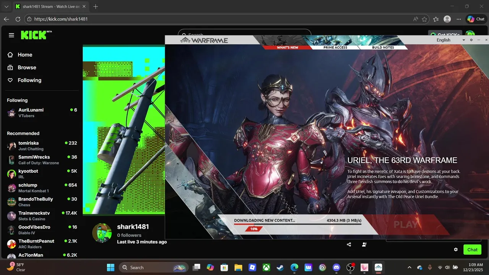The image size is (489, 275).
Task: Open tomiriska recommended channel
Action: 42,146
